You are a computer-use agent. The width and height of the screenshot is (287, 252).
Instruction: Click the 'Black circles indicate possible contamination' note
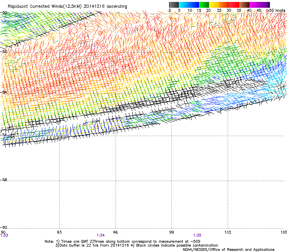(x=177, y=245)
